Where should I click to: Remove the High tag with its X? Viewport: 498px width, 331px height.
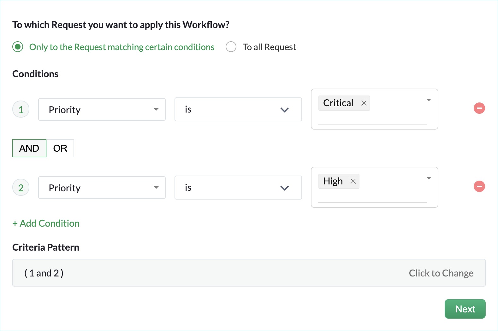coord(353,181)
